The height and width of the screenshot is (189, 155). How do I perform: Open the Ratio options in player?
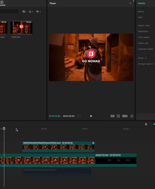click(125, 116)
